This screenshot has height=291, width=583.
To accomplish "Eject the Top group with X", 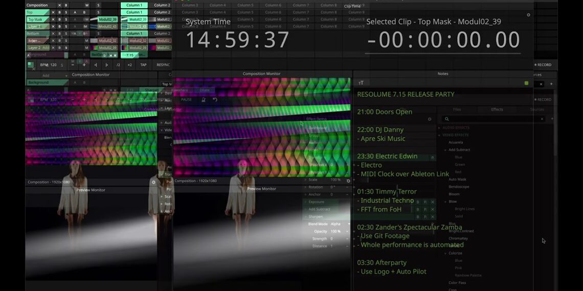I will pos(53,12).
